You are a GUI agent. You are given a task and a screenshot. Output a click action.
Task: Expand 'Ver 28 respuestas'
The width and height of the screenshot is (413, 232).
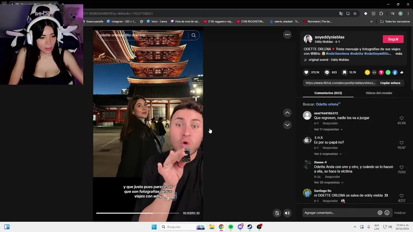pyautogui.click(x=328, y=182)
